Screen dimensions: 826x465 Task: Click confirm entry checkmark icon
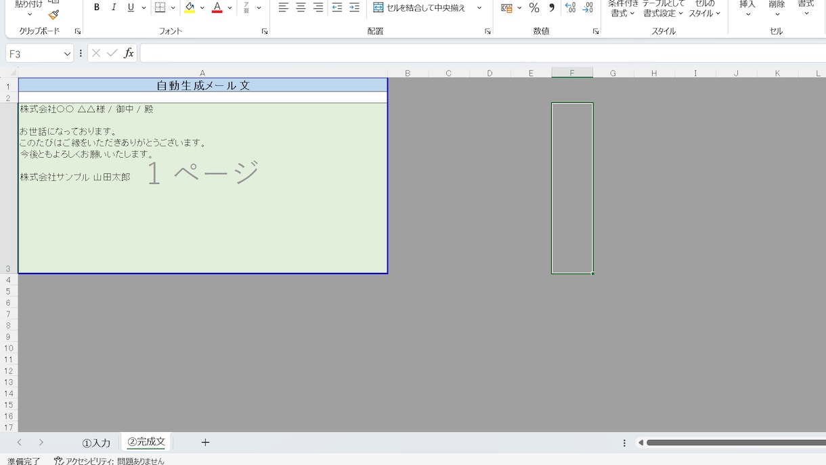112,53
